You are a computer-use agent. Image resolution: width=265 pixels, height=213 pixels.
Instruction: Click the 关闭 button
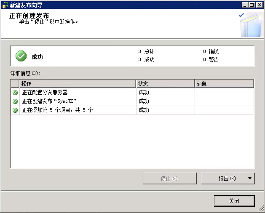[x=234, y=201]
